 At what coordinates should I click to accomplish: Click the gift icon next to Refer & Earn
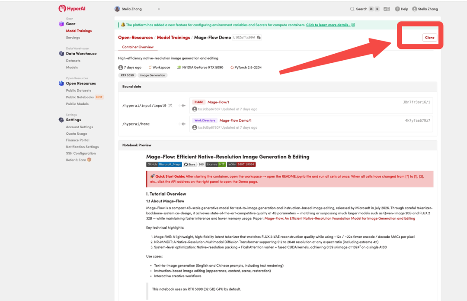pos(89,160)
